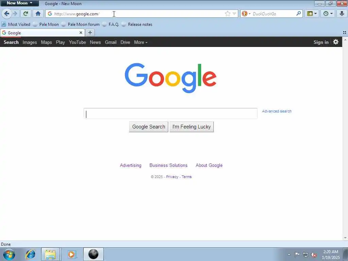The width and height of the screenshot is (348, 261).
Task: Click the page scrollbar up arrow
Action: coord(345,39)
